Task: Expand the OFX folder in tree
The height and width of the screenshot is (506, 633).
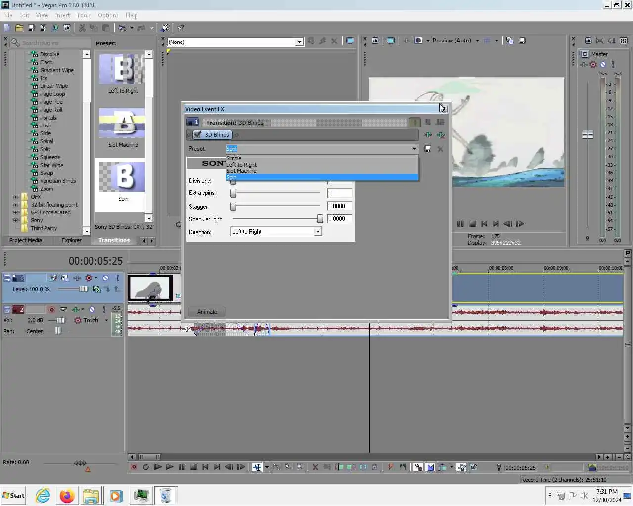Action: tap(15, 197)
